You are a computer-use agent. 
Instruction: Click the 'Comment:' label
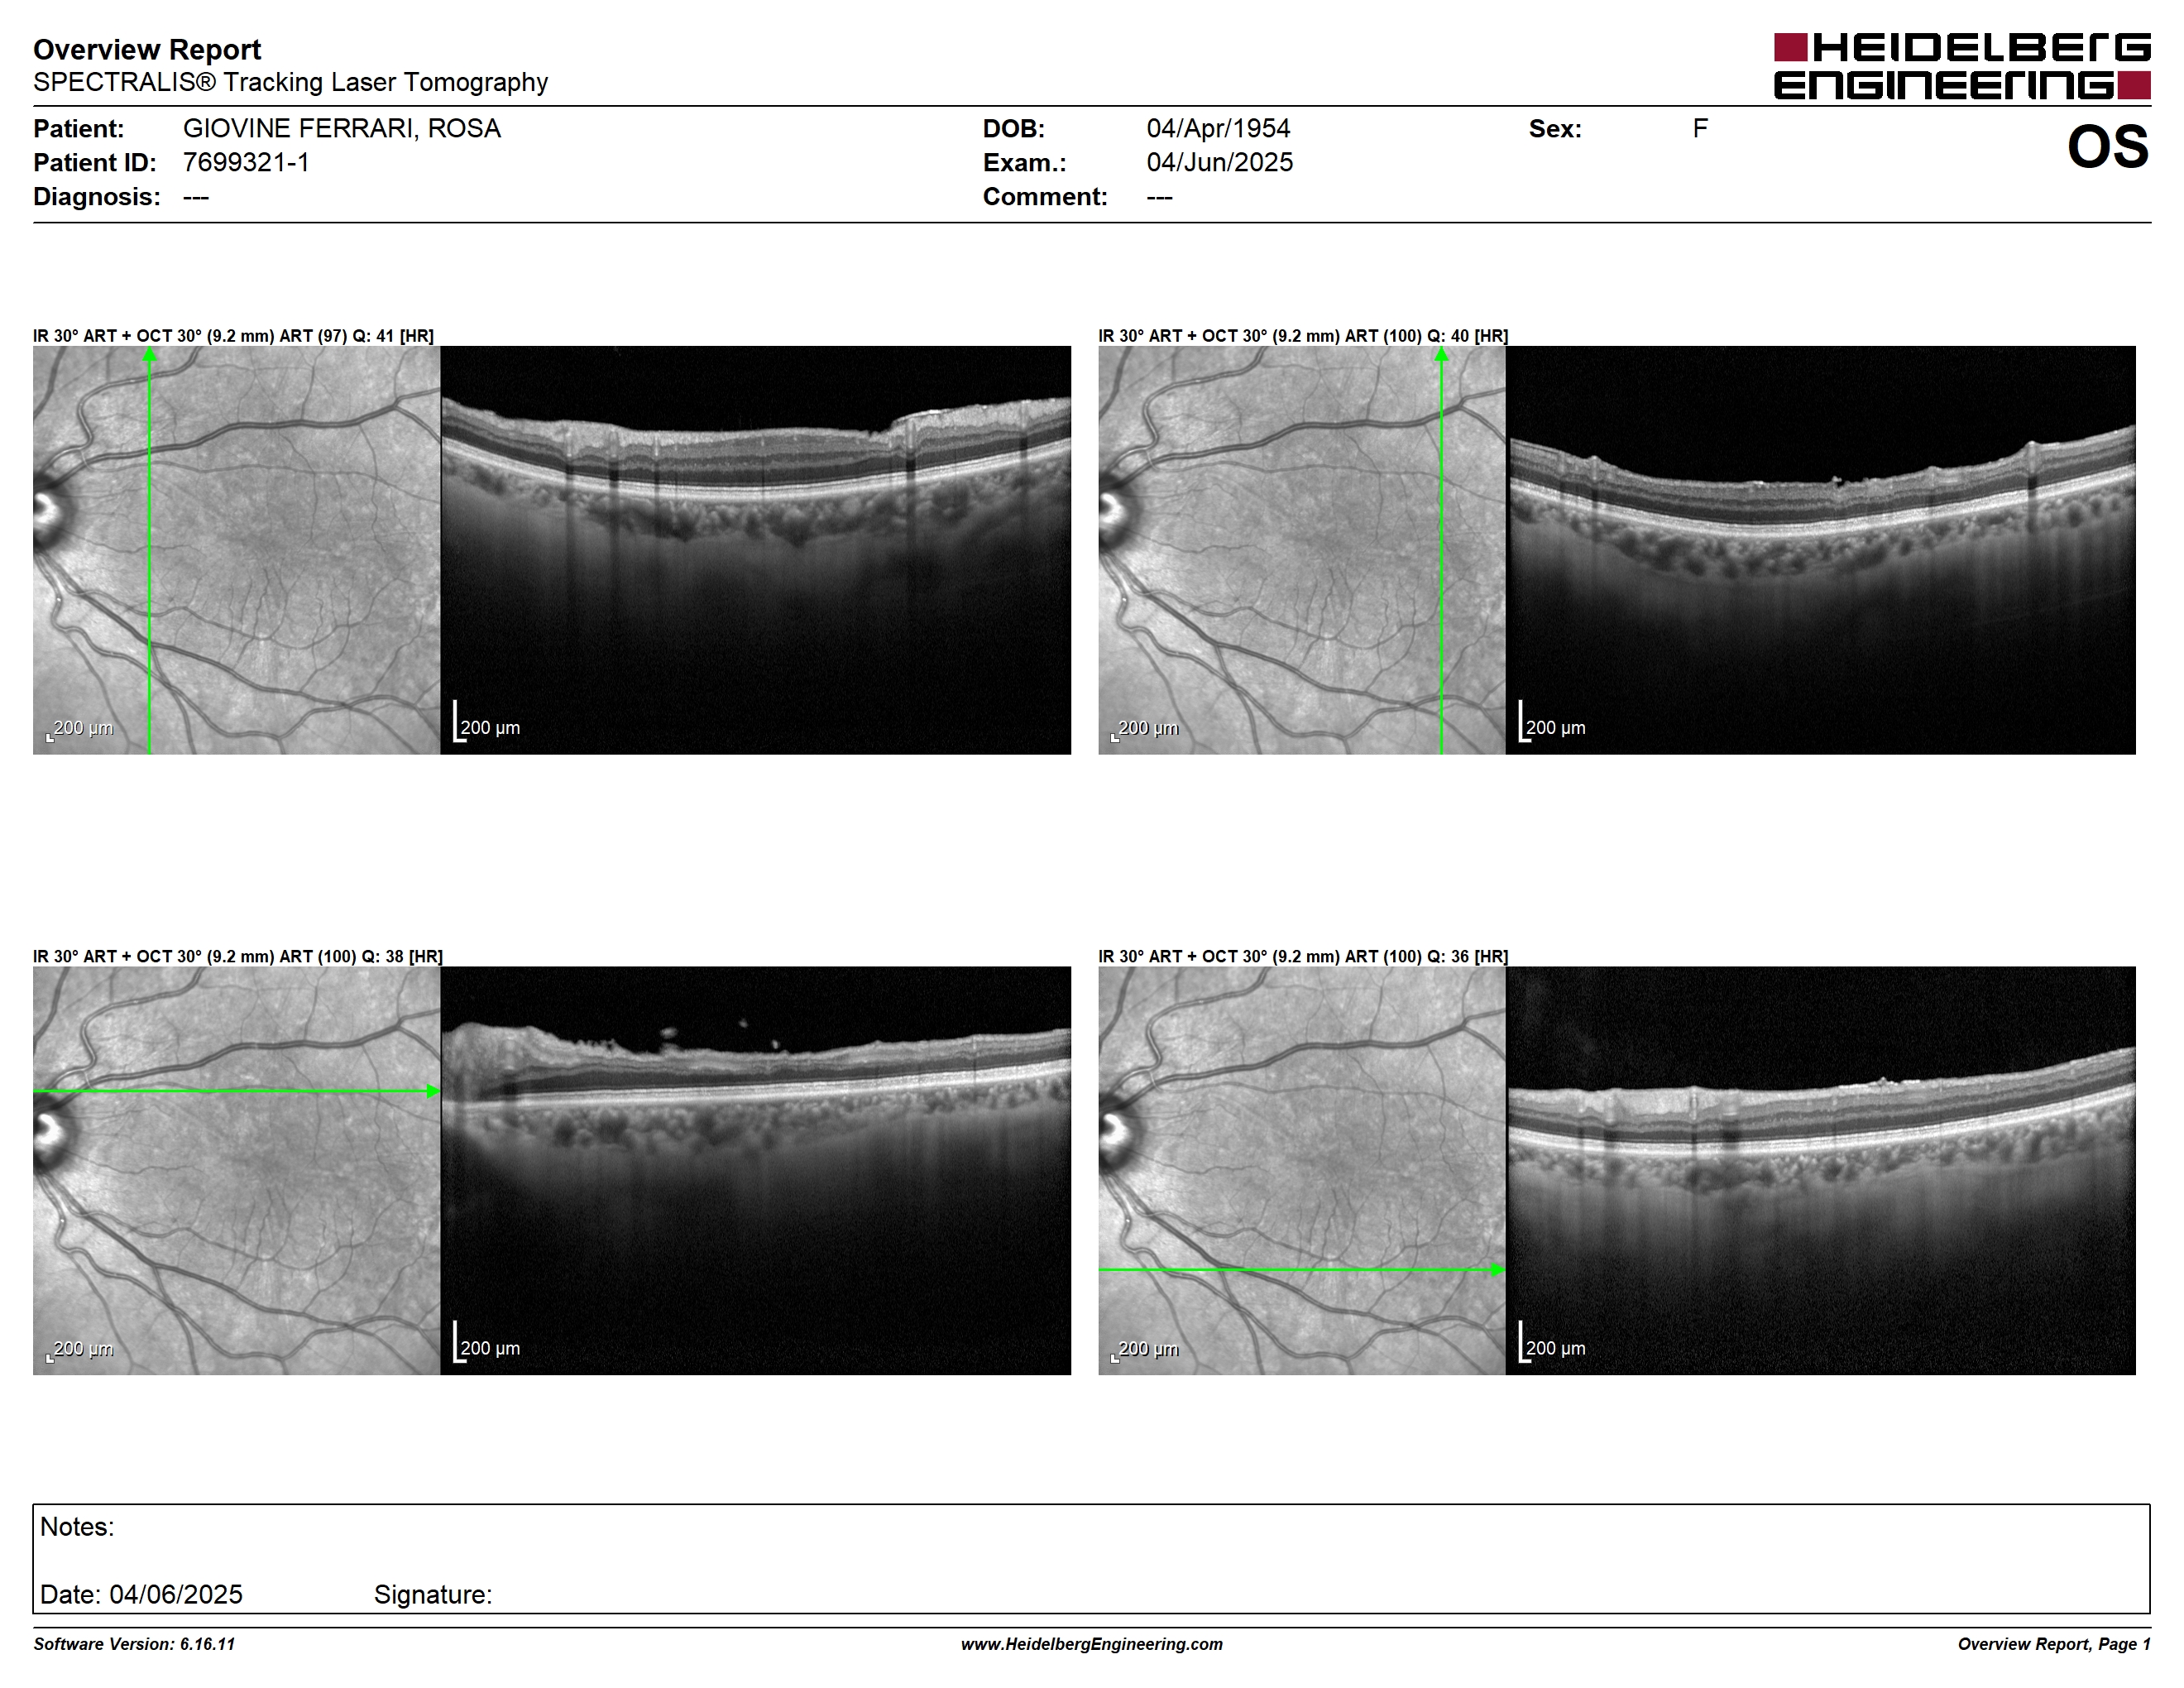pos(1045,196)
